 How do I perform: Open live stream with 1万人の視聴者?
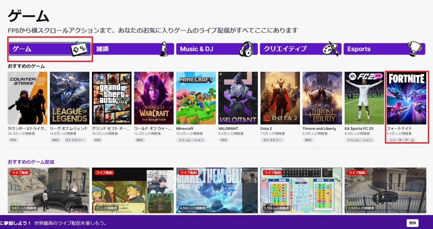[x=133, y=191]
